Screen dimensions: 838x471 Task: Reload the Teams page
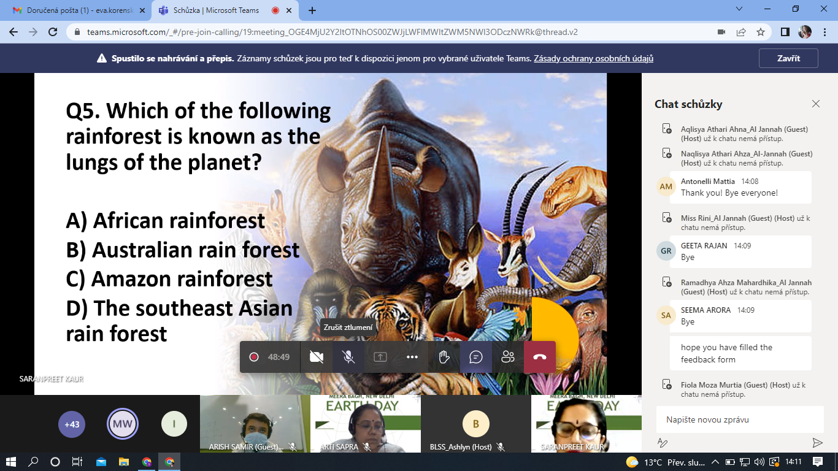pos(53,32)
